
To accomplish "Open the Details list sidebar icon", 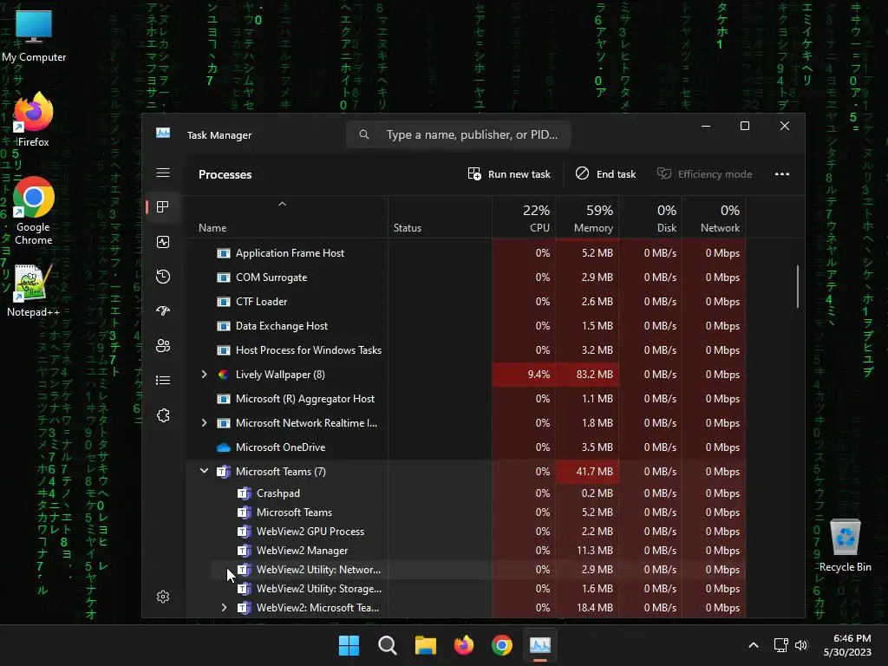I will 163,380.
